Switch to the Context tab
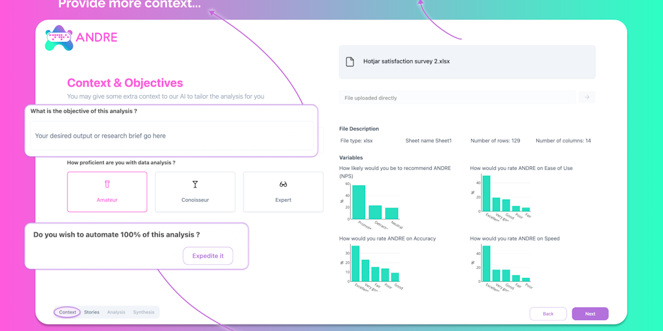Screen dimensions: 663x331 point(67,312)
